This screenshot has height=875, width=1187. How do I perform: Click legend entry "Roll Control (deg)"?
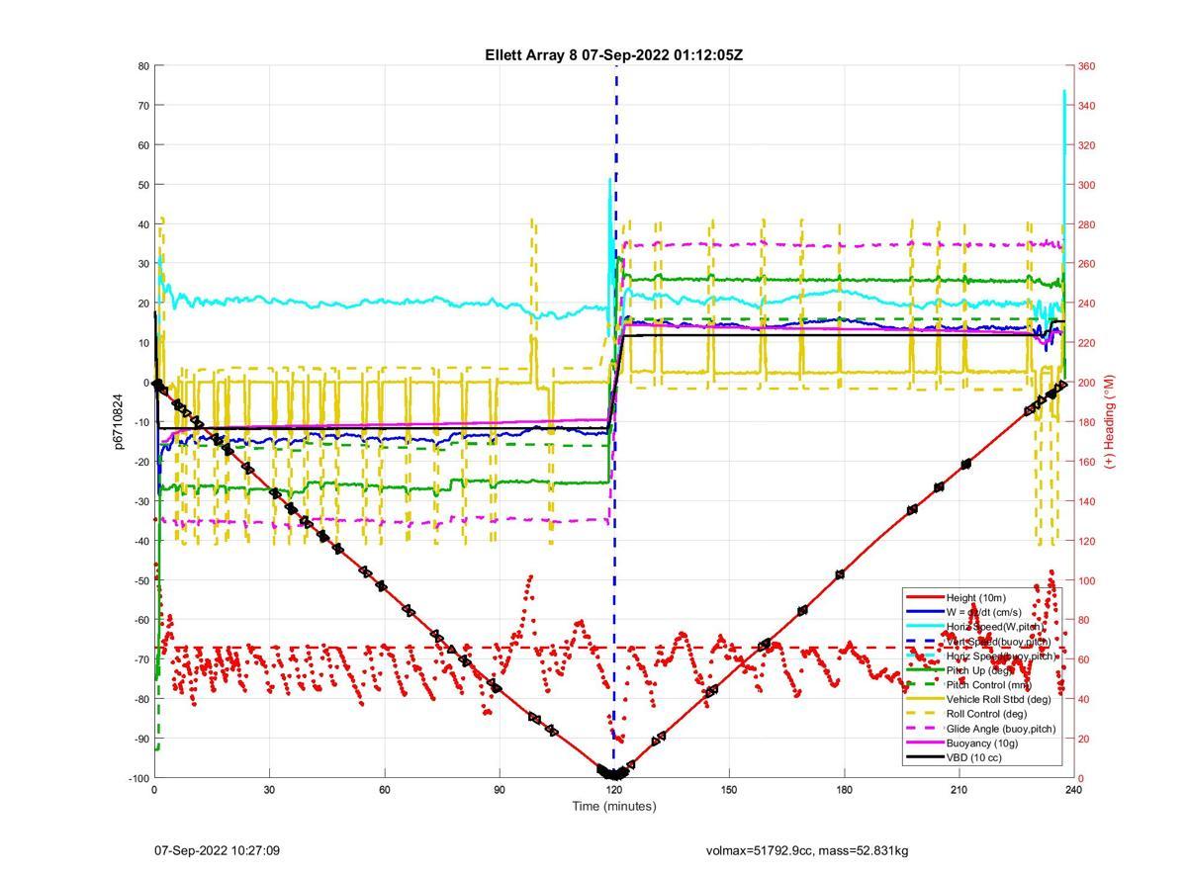pyautogui.click(x=986, y=714)
